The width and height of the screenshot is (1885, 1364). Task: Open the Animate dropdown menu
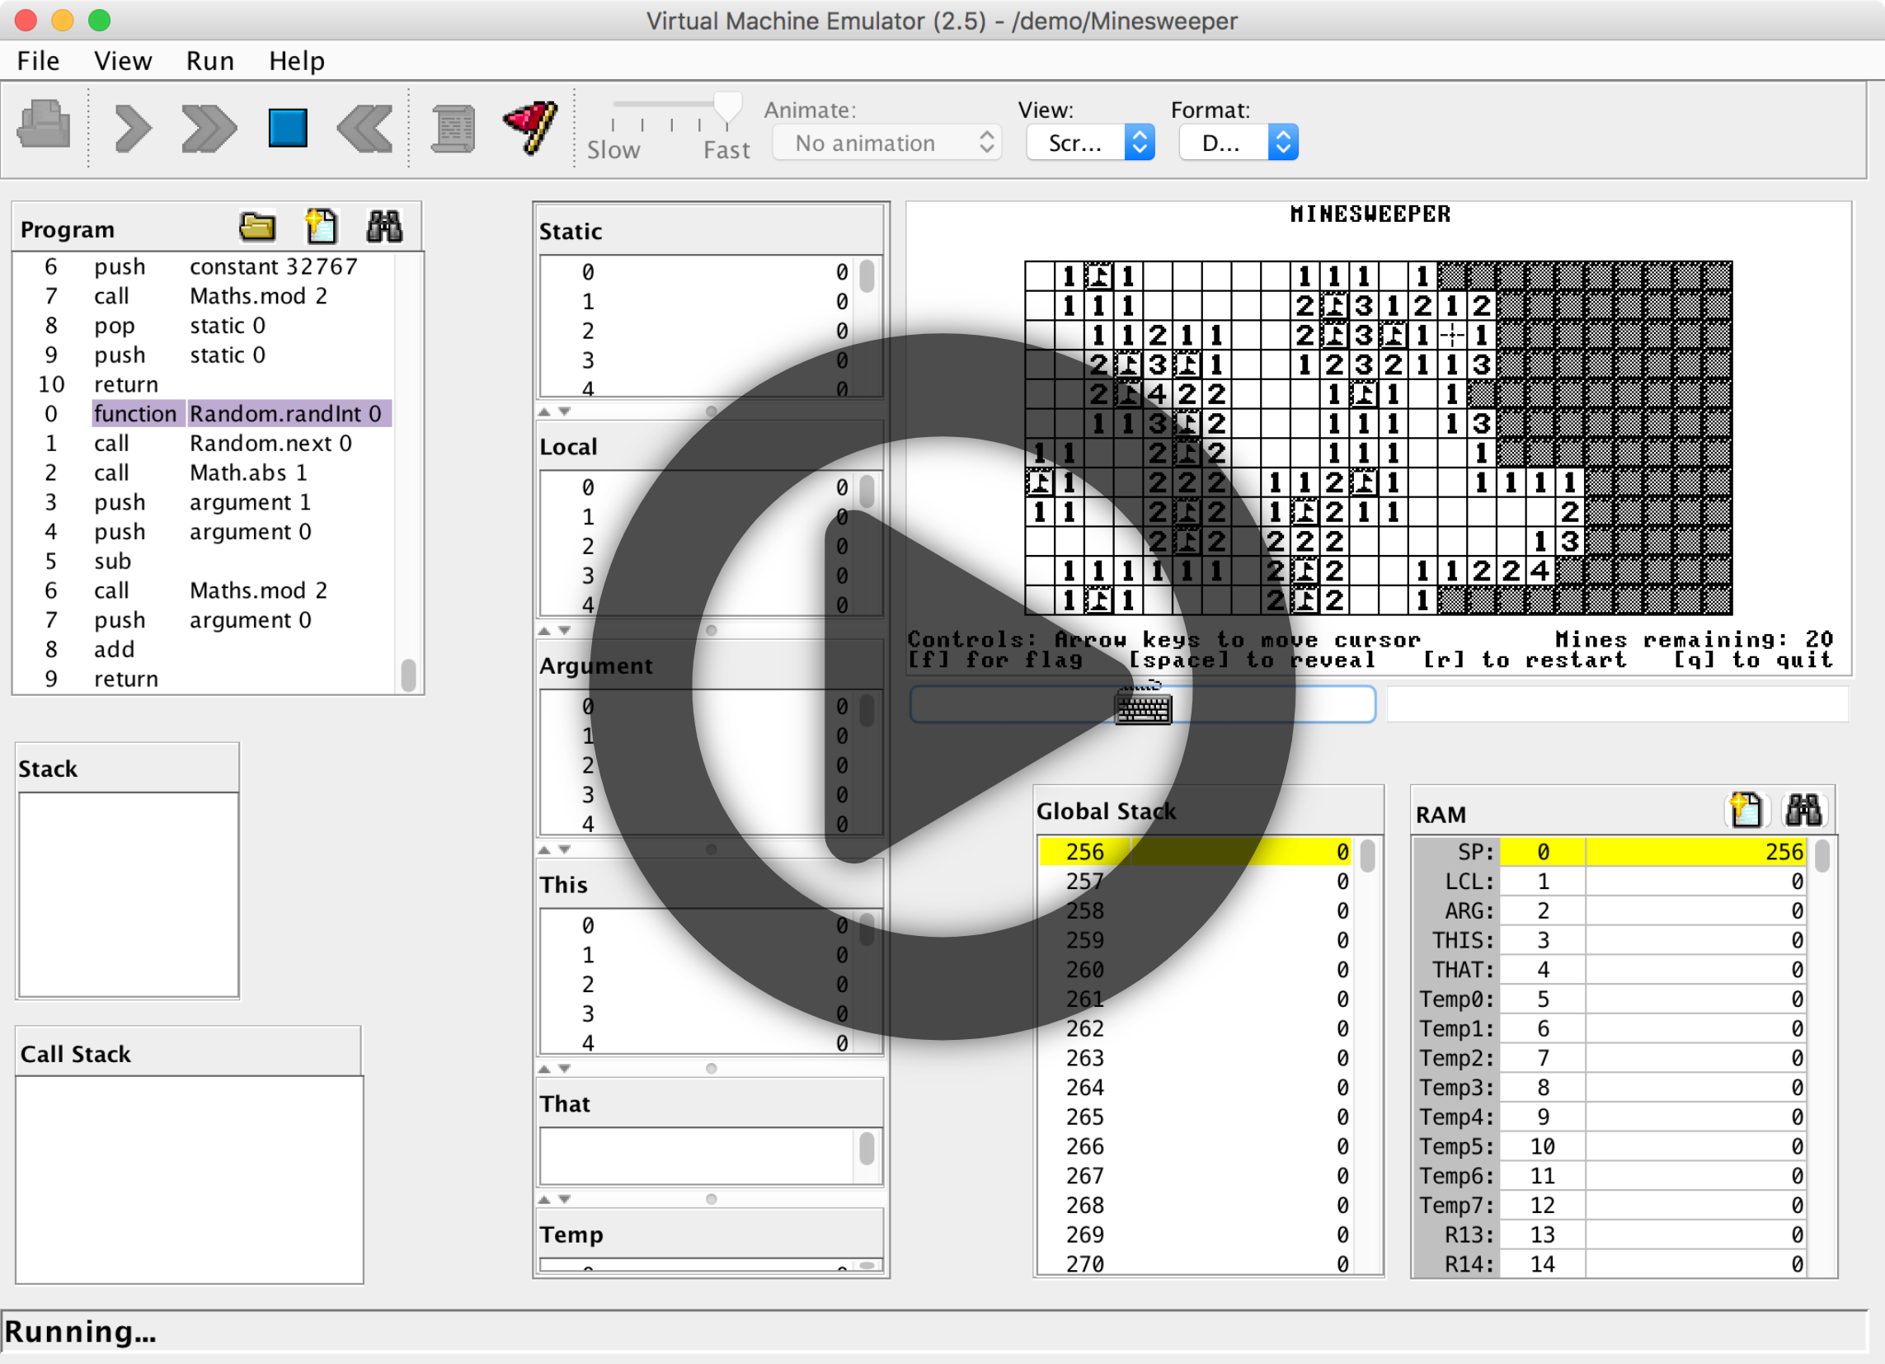886,143
